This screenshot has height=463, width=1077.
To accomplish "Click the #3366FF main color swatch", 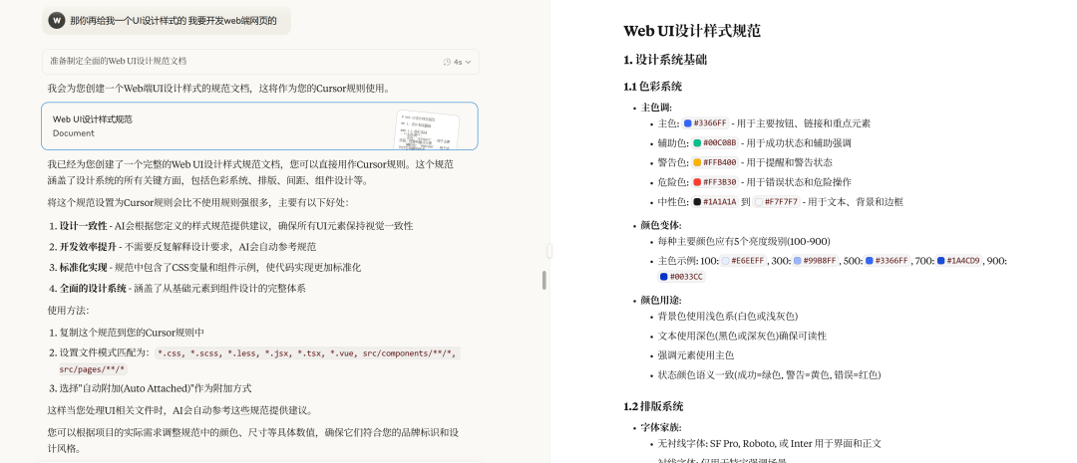I will [x=687, y=123].
